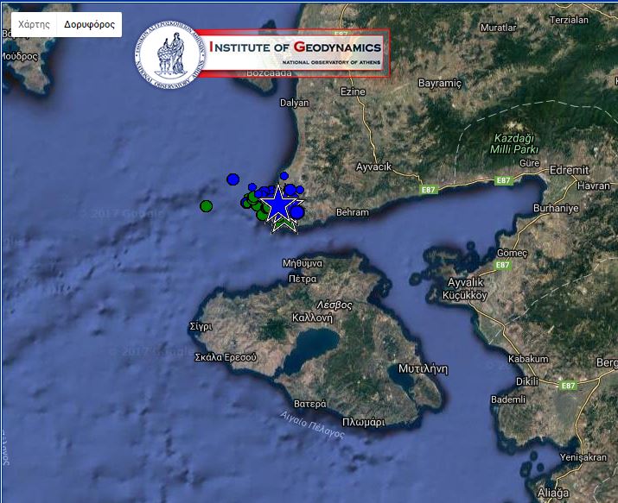
Task: Click the Havran town label
Action: (x=593, y=185)
